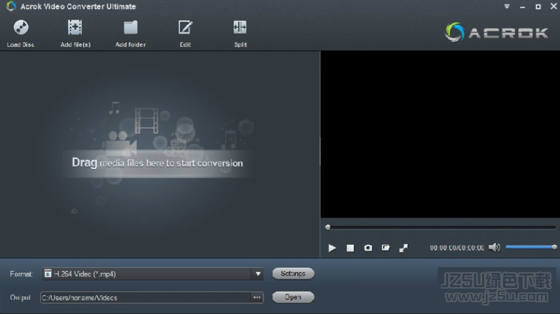This screenshot has width=560, height=314.
Task: Click the MP4 file icon in the format box
Action: pos(48,274)
